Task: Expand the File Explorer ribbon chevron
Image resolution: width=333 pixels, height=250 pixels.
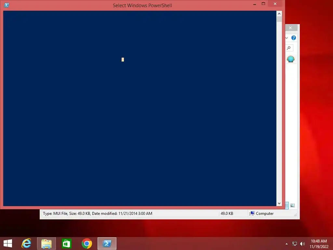Action: 286,38
